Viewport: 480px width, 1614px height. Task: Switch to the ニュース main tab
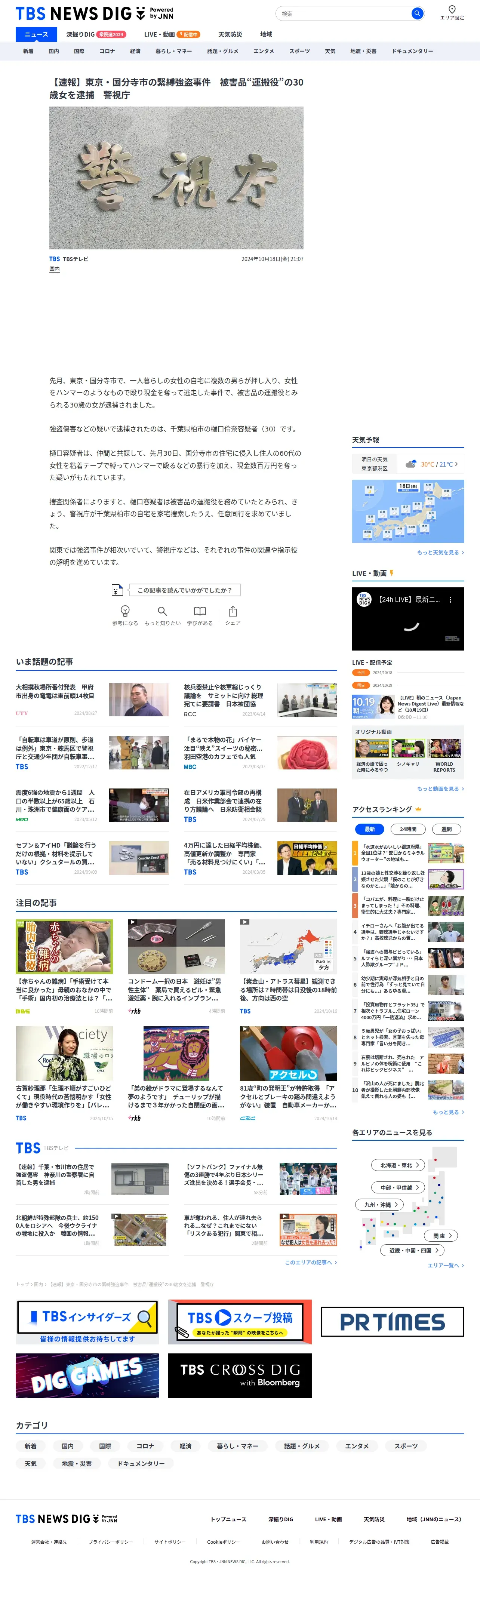coord(36,34)
